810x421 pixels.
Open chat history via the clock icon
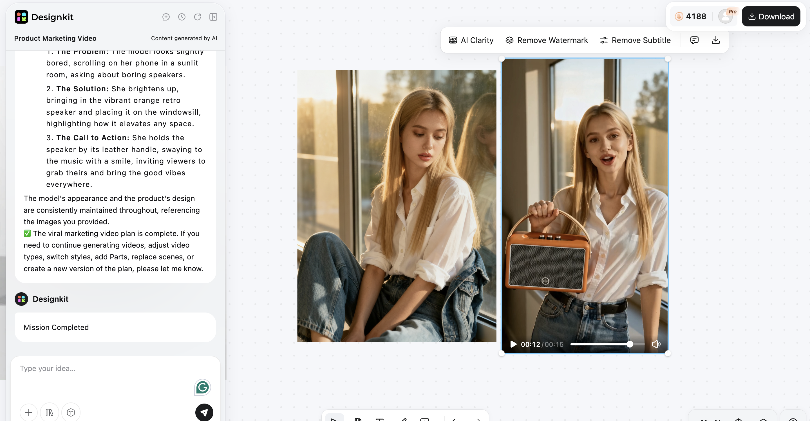coord(182,17)
